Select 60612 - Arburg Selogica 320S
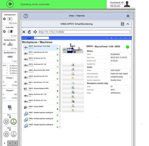 (x=41, y=90)
